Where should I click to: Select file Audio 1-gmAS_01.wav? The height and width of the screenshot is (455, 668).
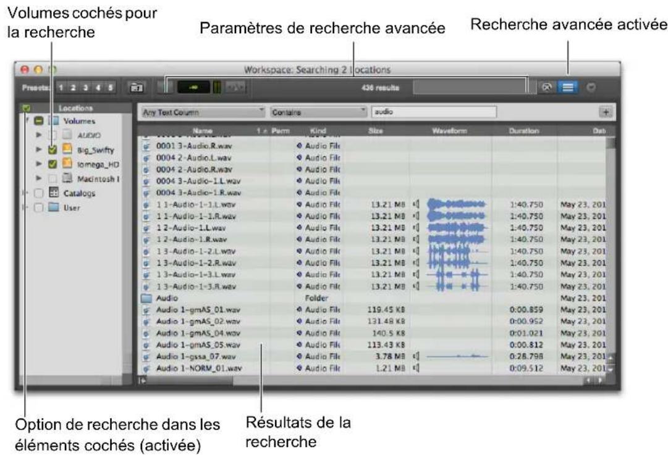point(198,310)
